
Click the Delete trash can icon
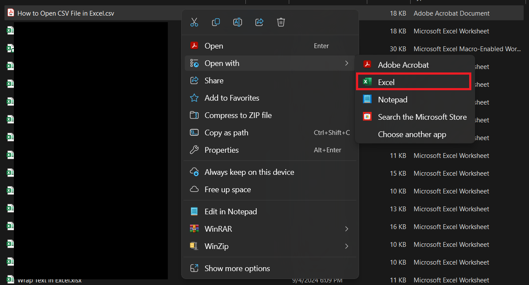(x=281, y=22)
